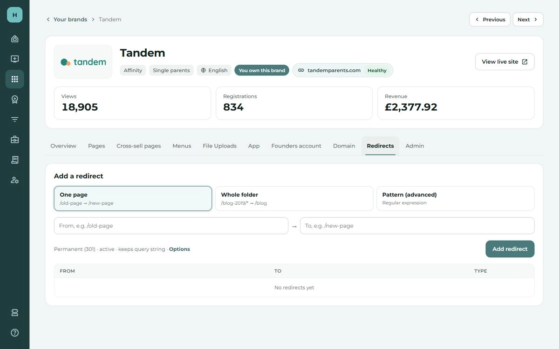Click the Views 18,905 card
Viewport: 559px width, 349px height.
[132, 103]
